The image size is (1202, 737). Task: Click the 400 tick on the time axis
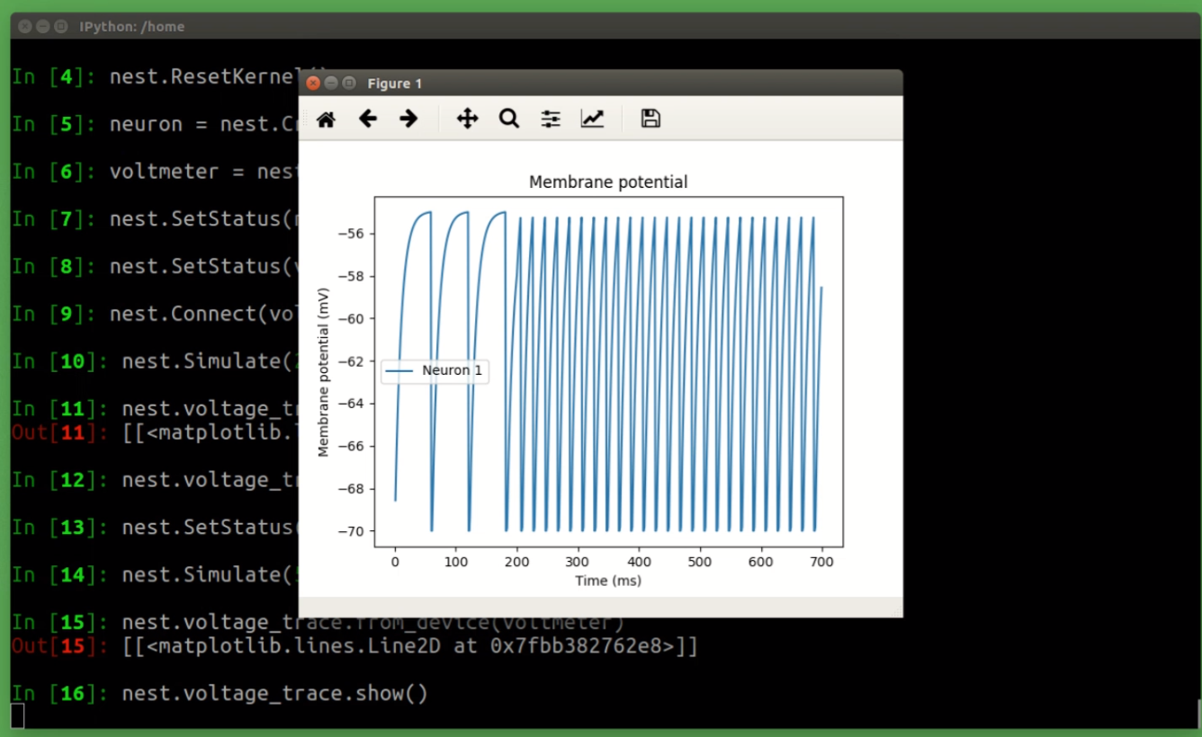(639, 562)
